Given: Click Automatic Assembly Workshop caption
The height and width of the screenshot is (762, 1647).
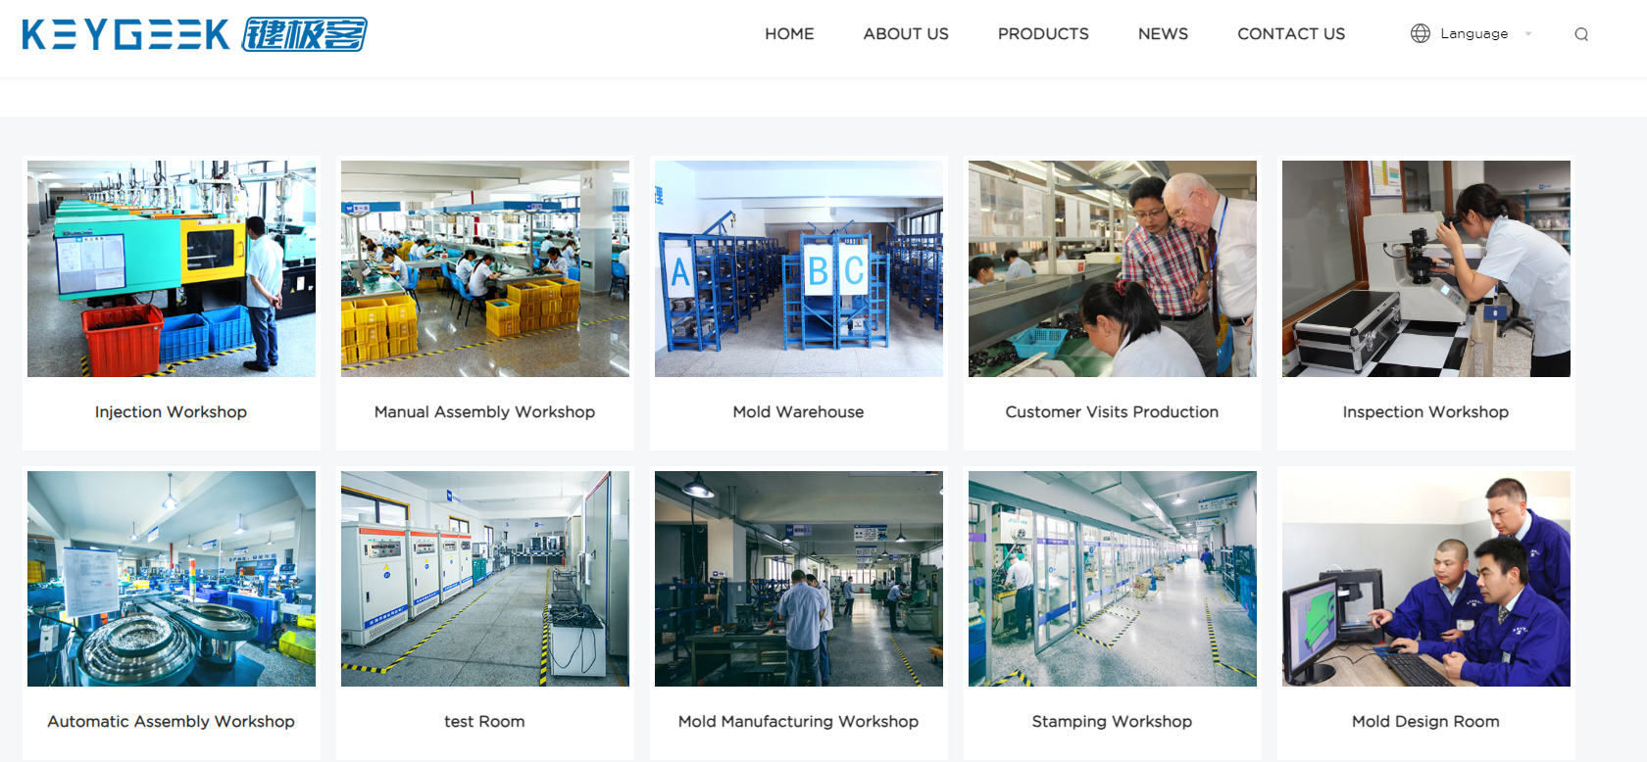Looking at the screenshot, I should coord(171,722).
